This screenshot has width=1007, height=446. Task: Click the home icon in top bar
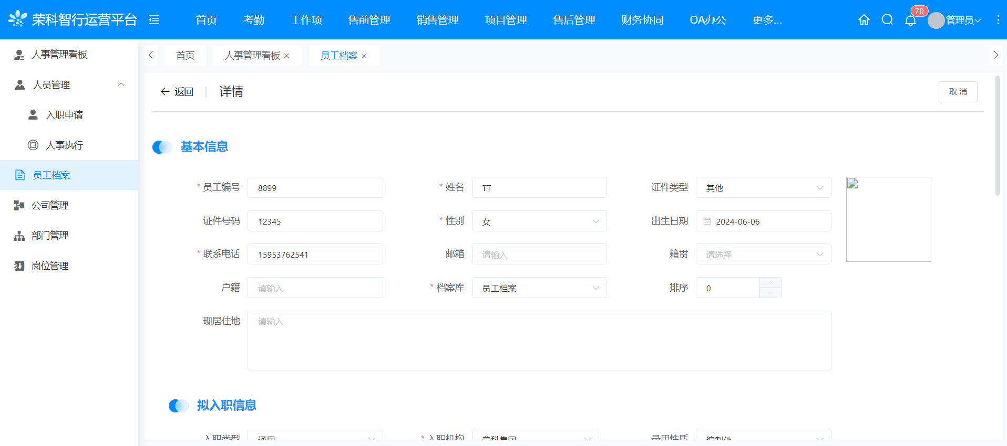point(864,20)
